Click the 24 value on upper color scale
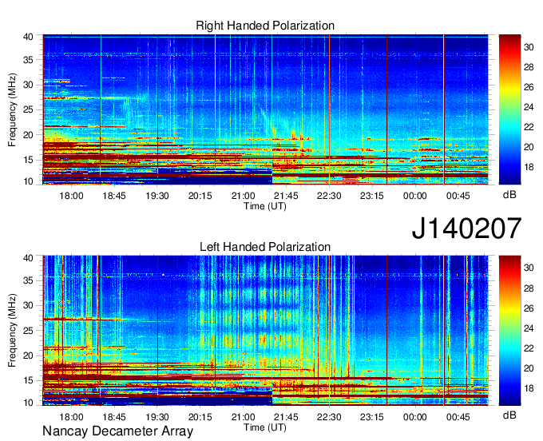Viewport: 543px width, 441px height. (x=529, y=107)
